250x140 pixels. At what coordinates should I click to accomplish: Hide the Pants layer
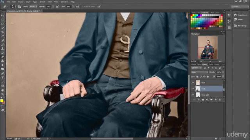(x=193, y=89)
